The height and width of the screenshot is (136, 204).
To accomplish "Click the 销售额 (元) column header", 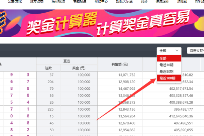I will [x=120, y=64].
